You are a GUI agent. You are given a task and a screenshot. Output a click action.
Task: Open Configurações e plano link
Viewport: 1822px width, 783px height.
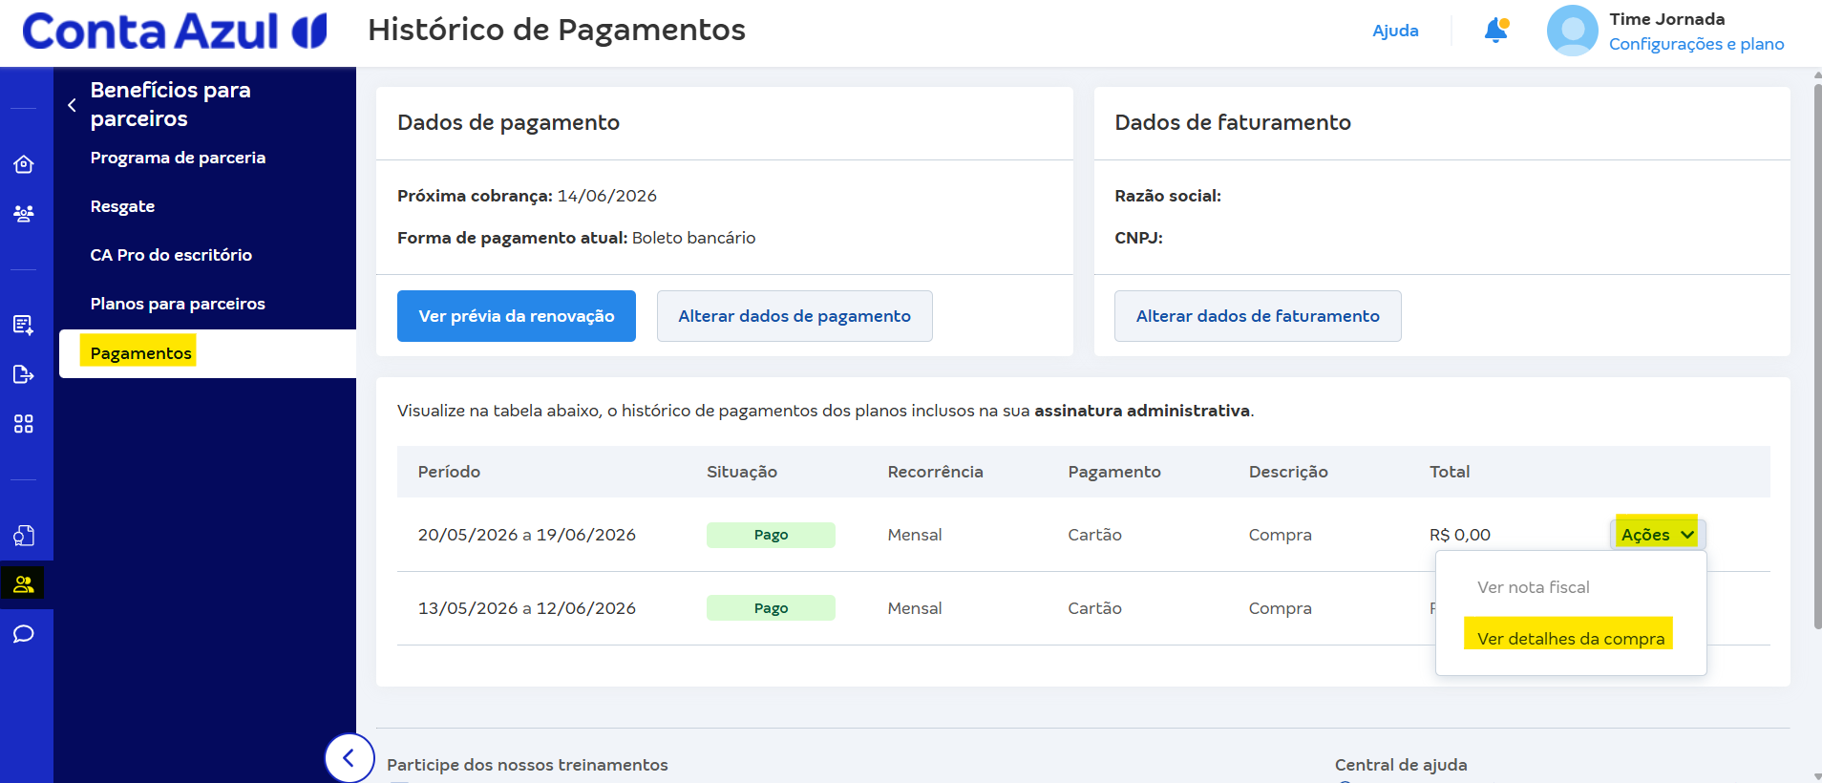(1696, 44)
